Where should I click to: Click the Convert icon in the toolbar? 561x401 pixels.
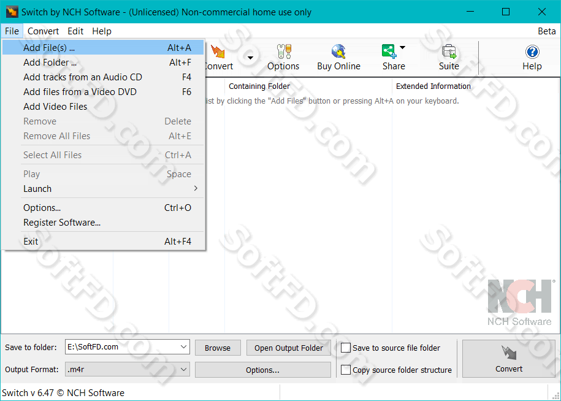pyautogui.click(x=218, y=52)
